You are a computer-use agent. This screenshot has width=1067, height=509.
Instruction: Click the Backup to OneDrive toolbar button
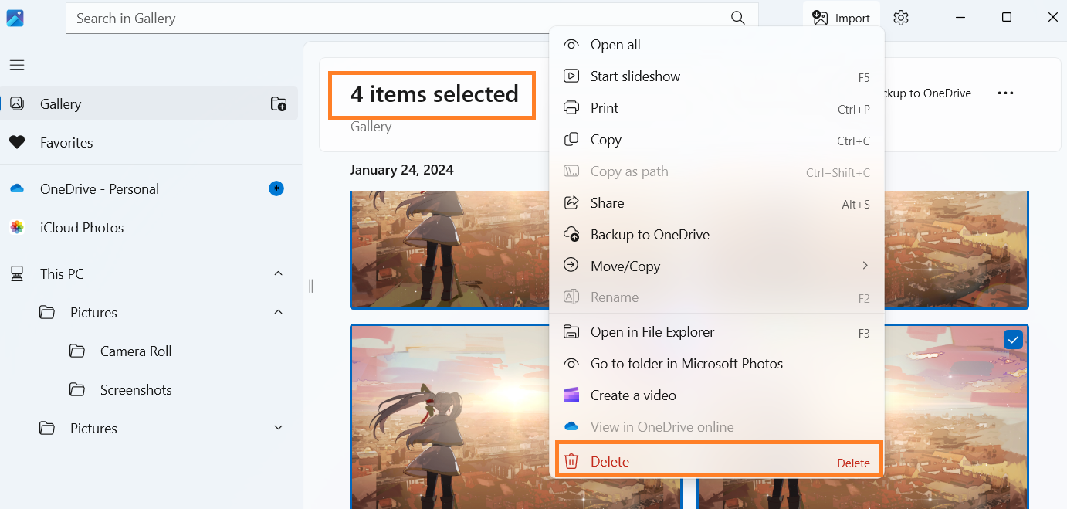(x=926, y=93)
